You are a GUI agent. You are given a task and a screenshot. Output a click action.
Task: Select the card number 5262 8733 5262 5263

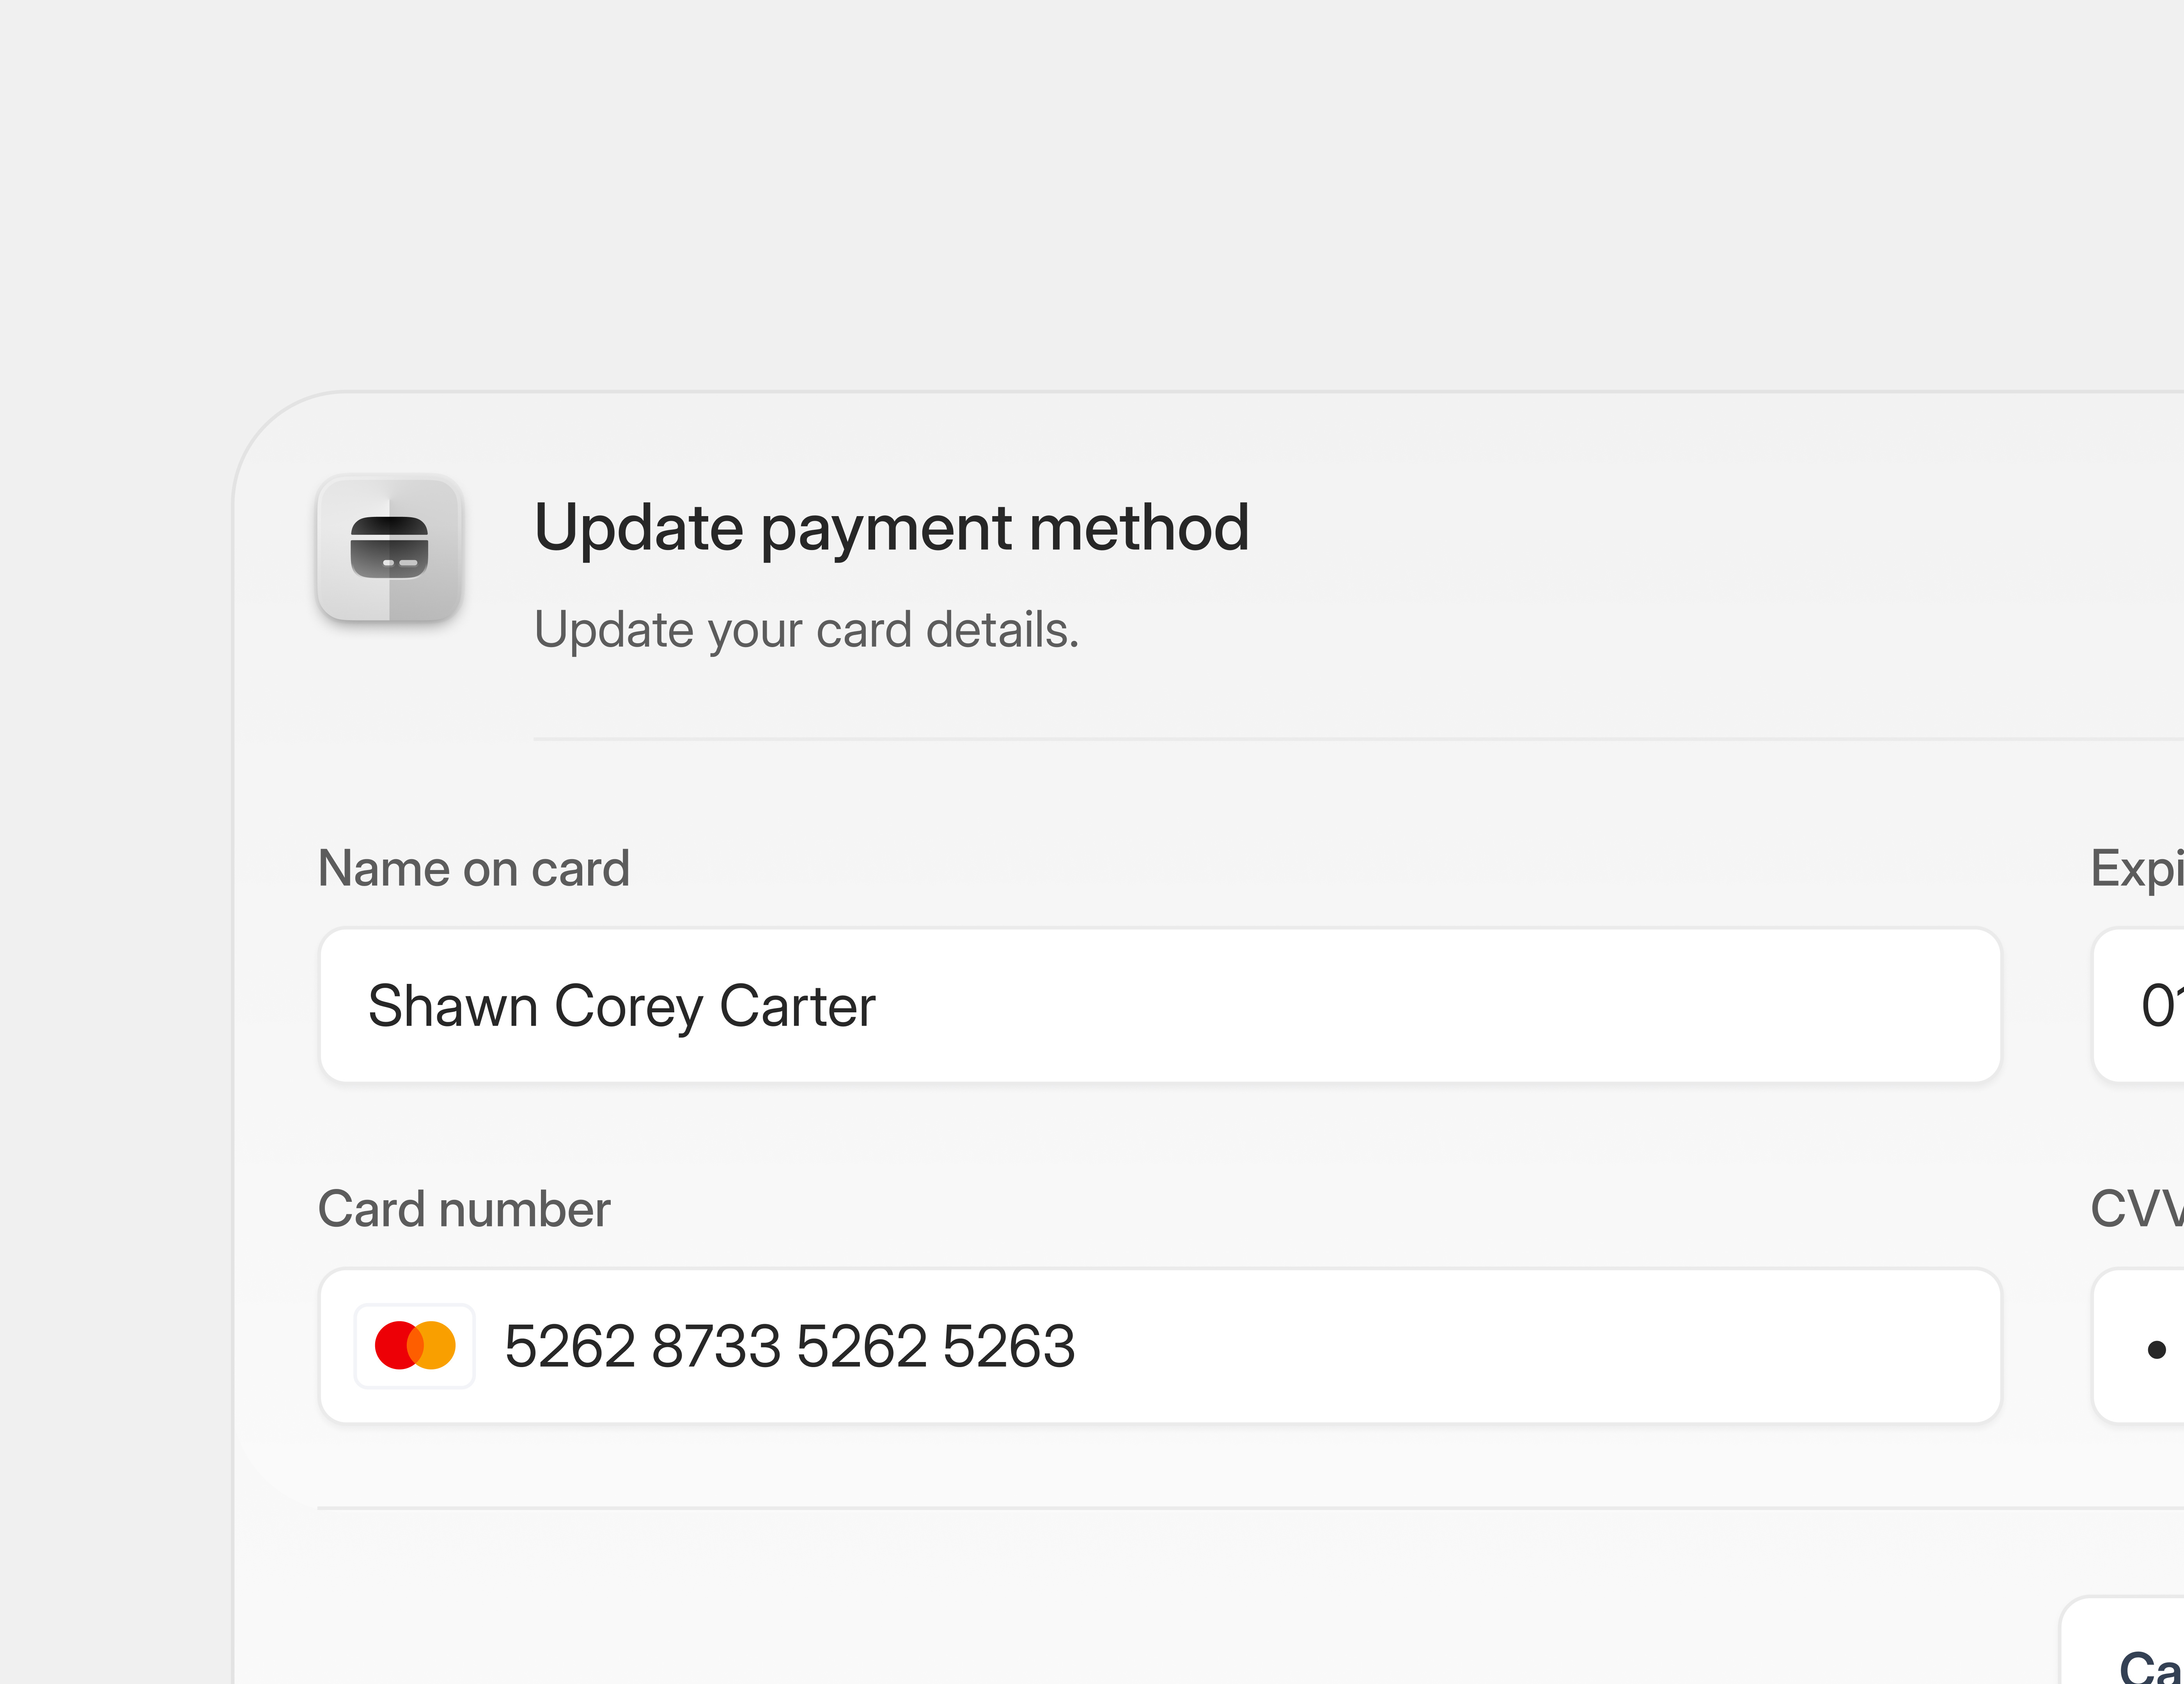tap(790, 1344)
